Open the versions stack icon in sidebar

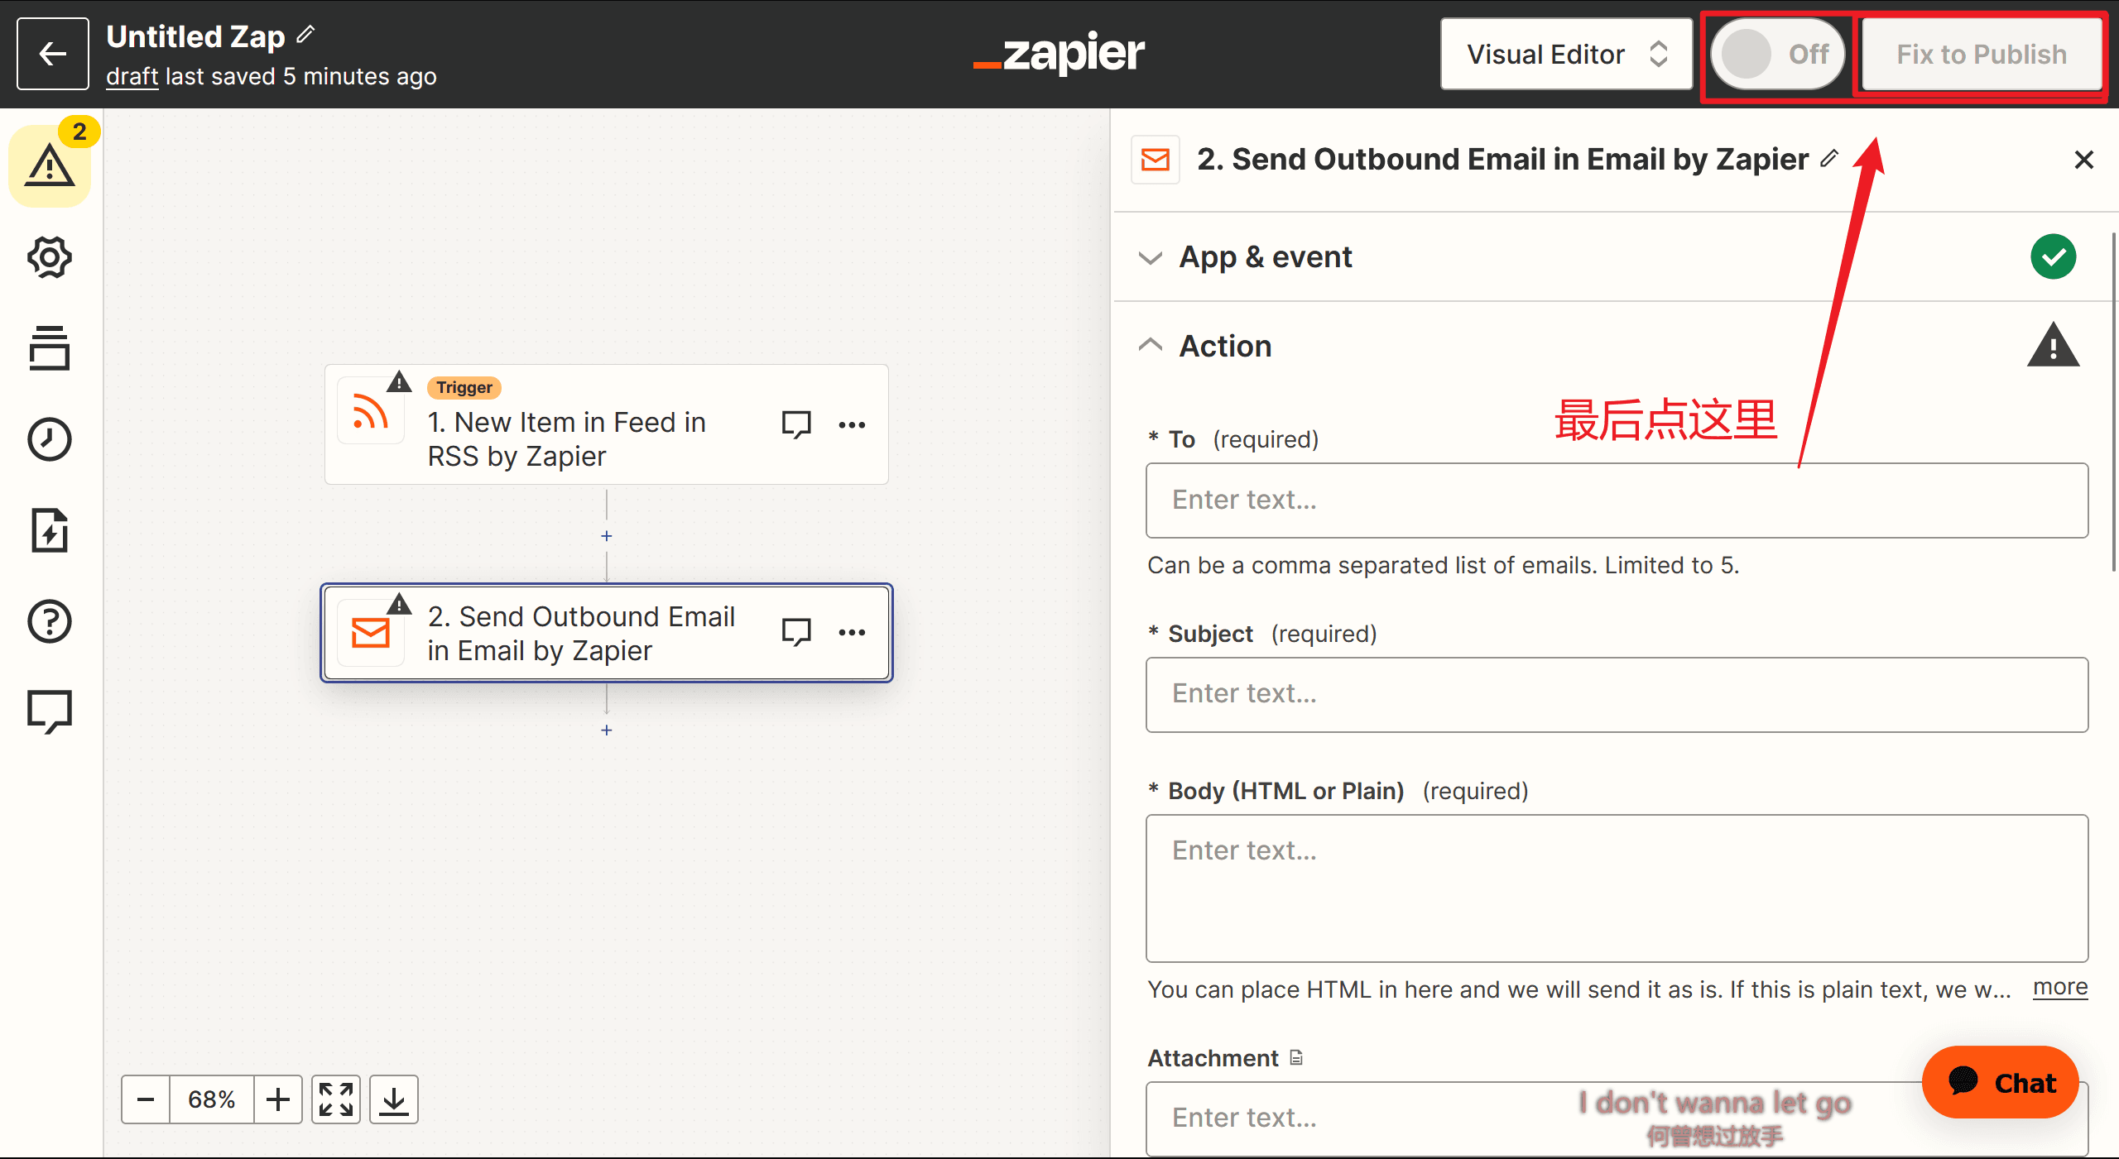(x=50, y=348)
